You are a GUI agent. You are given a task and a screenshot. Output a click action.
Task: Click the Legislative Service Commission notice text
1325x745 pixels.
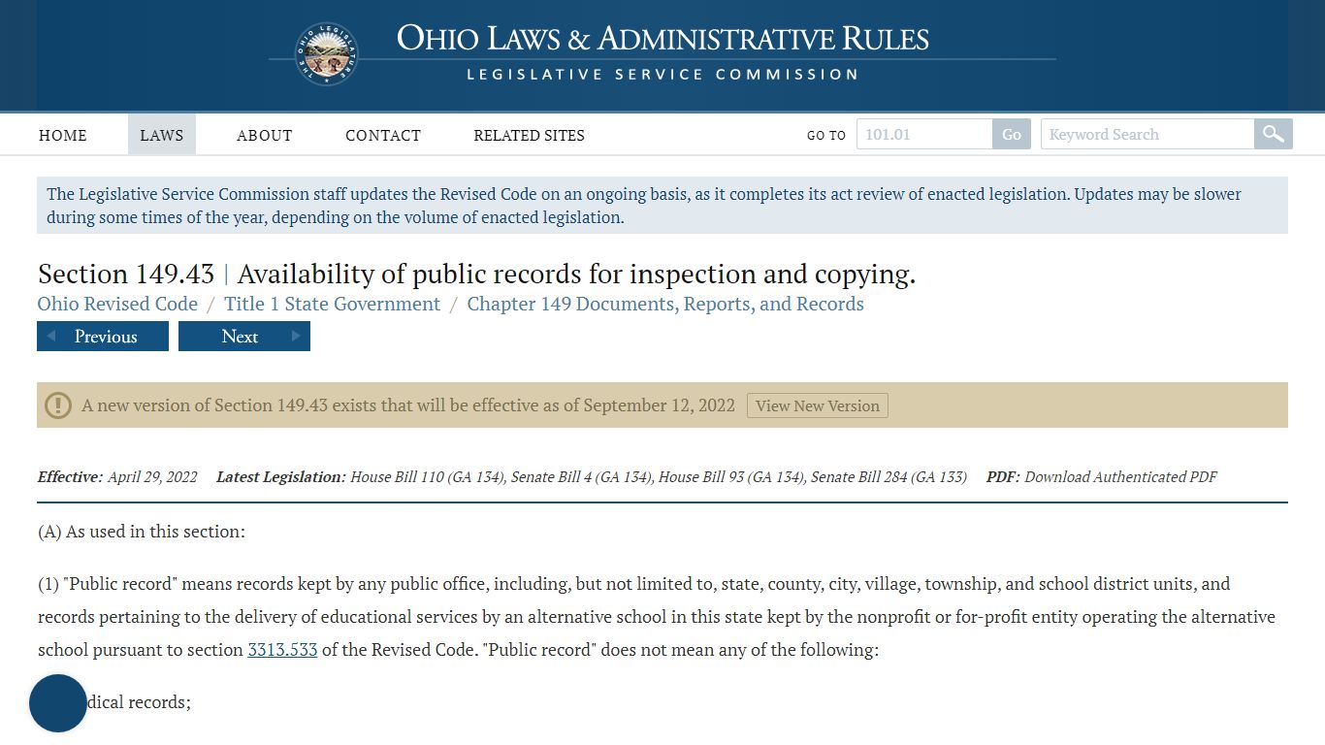click(644, 206)
